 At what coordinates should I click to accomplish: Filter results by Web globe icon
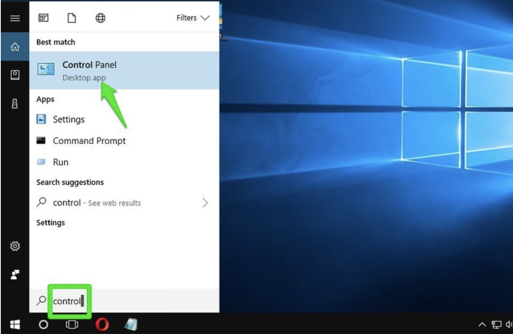click(x=101, y=18)
